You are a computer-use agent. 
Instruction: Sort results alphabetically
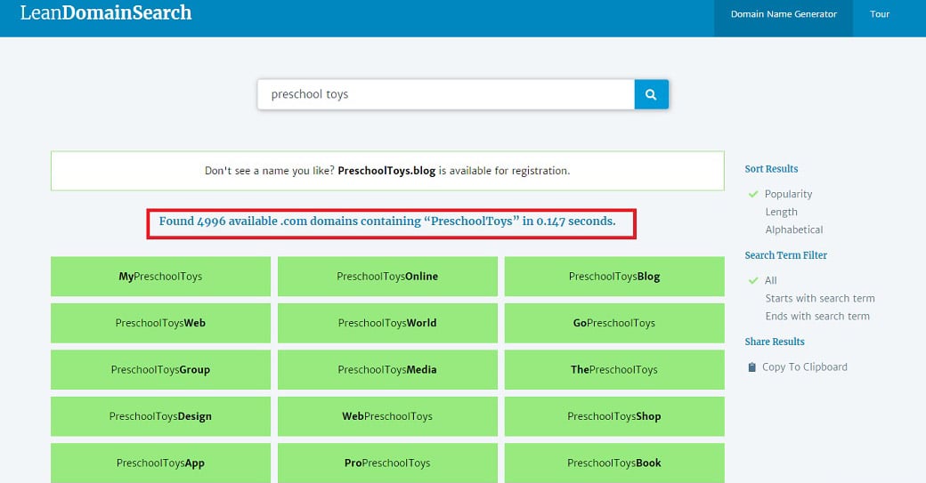tap(794, 229)
